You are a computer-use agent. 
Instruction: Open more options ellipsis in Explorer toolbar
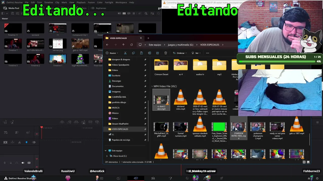tap(207, 53)
